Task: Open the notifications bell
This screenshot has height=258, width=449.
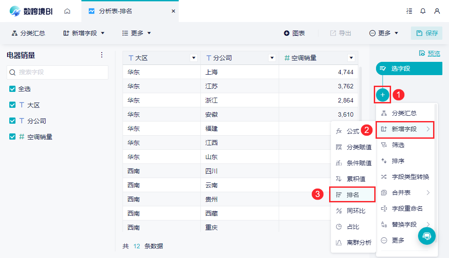Action: coord(422,11)
